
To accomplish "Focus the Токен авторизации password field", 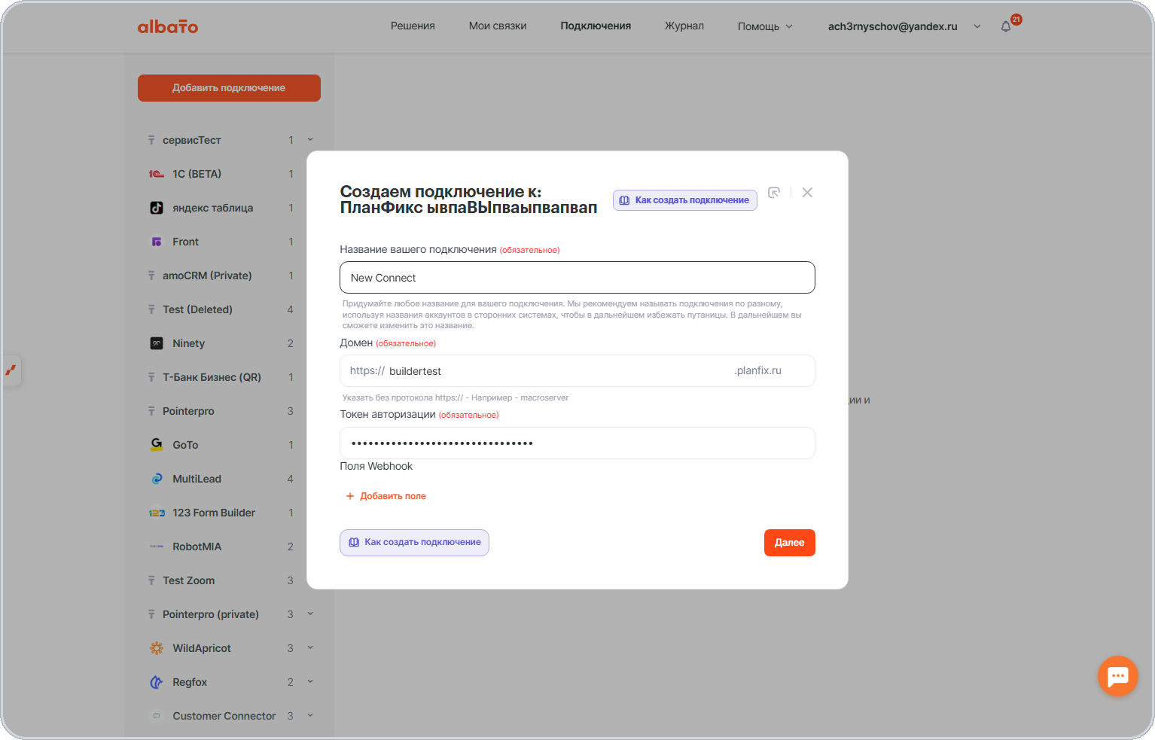I will (x=577, y=443).
